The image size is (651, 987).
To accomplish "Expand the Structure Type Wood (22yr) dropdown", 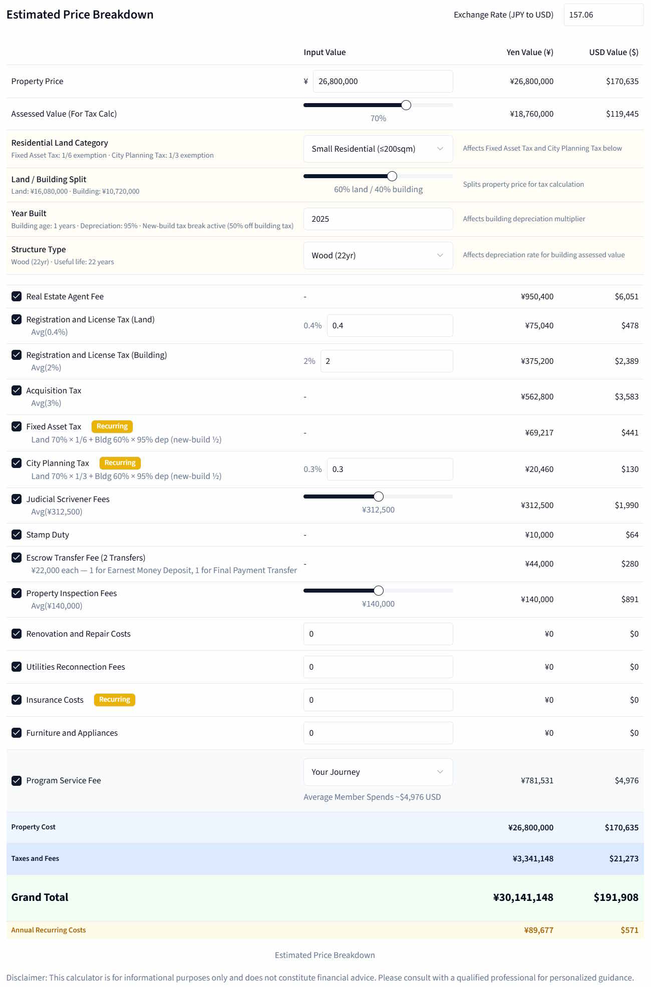I will [378, 255].
